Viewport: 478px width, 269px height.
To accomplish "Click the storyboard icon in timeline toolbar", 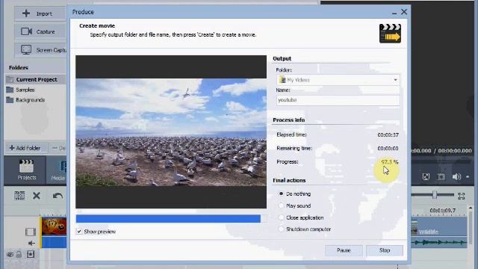I will pyautogui.click(x=19, y=196).
